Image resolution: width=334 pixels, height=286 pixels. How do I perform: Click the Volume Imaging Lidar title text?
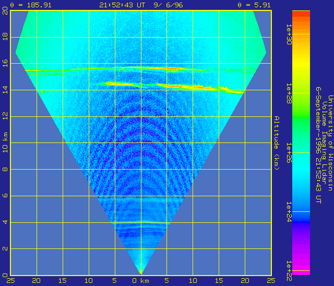pos(325,143)
